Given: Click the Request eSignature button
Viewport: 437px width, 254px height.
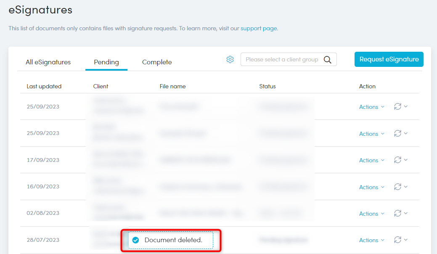Looking at the screenshot, I should (x=389, y=59).
